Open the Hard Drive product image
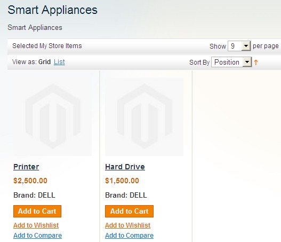The image size is (281, 242). point(144,116)
